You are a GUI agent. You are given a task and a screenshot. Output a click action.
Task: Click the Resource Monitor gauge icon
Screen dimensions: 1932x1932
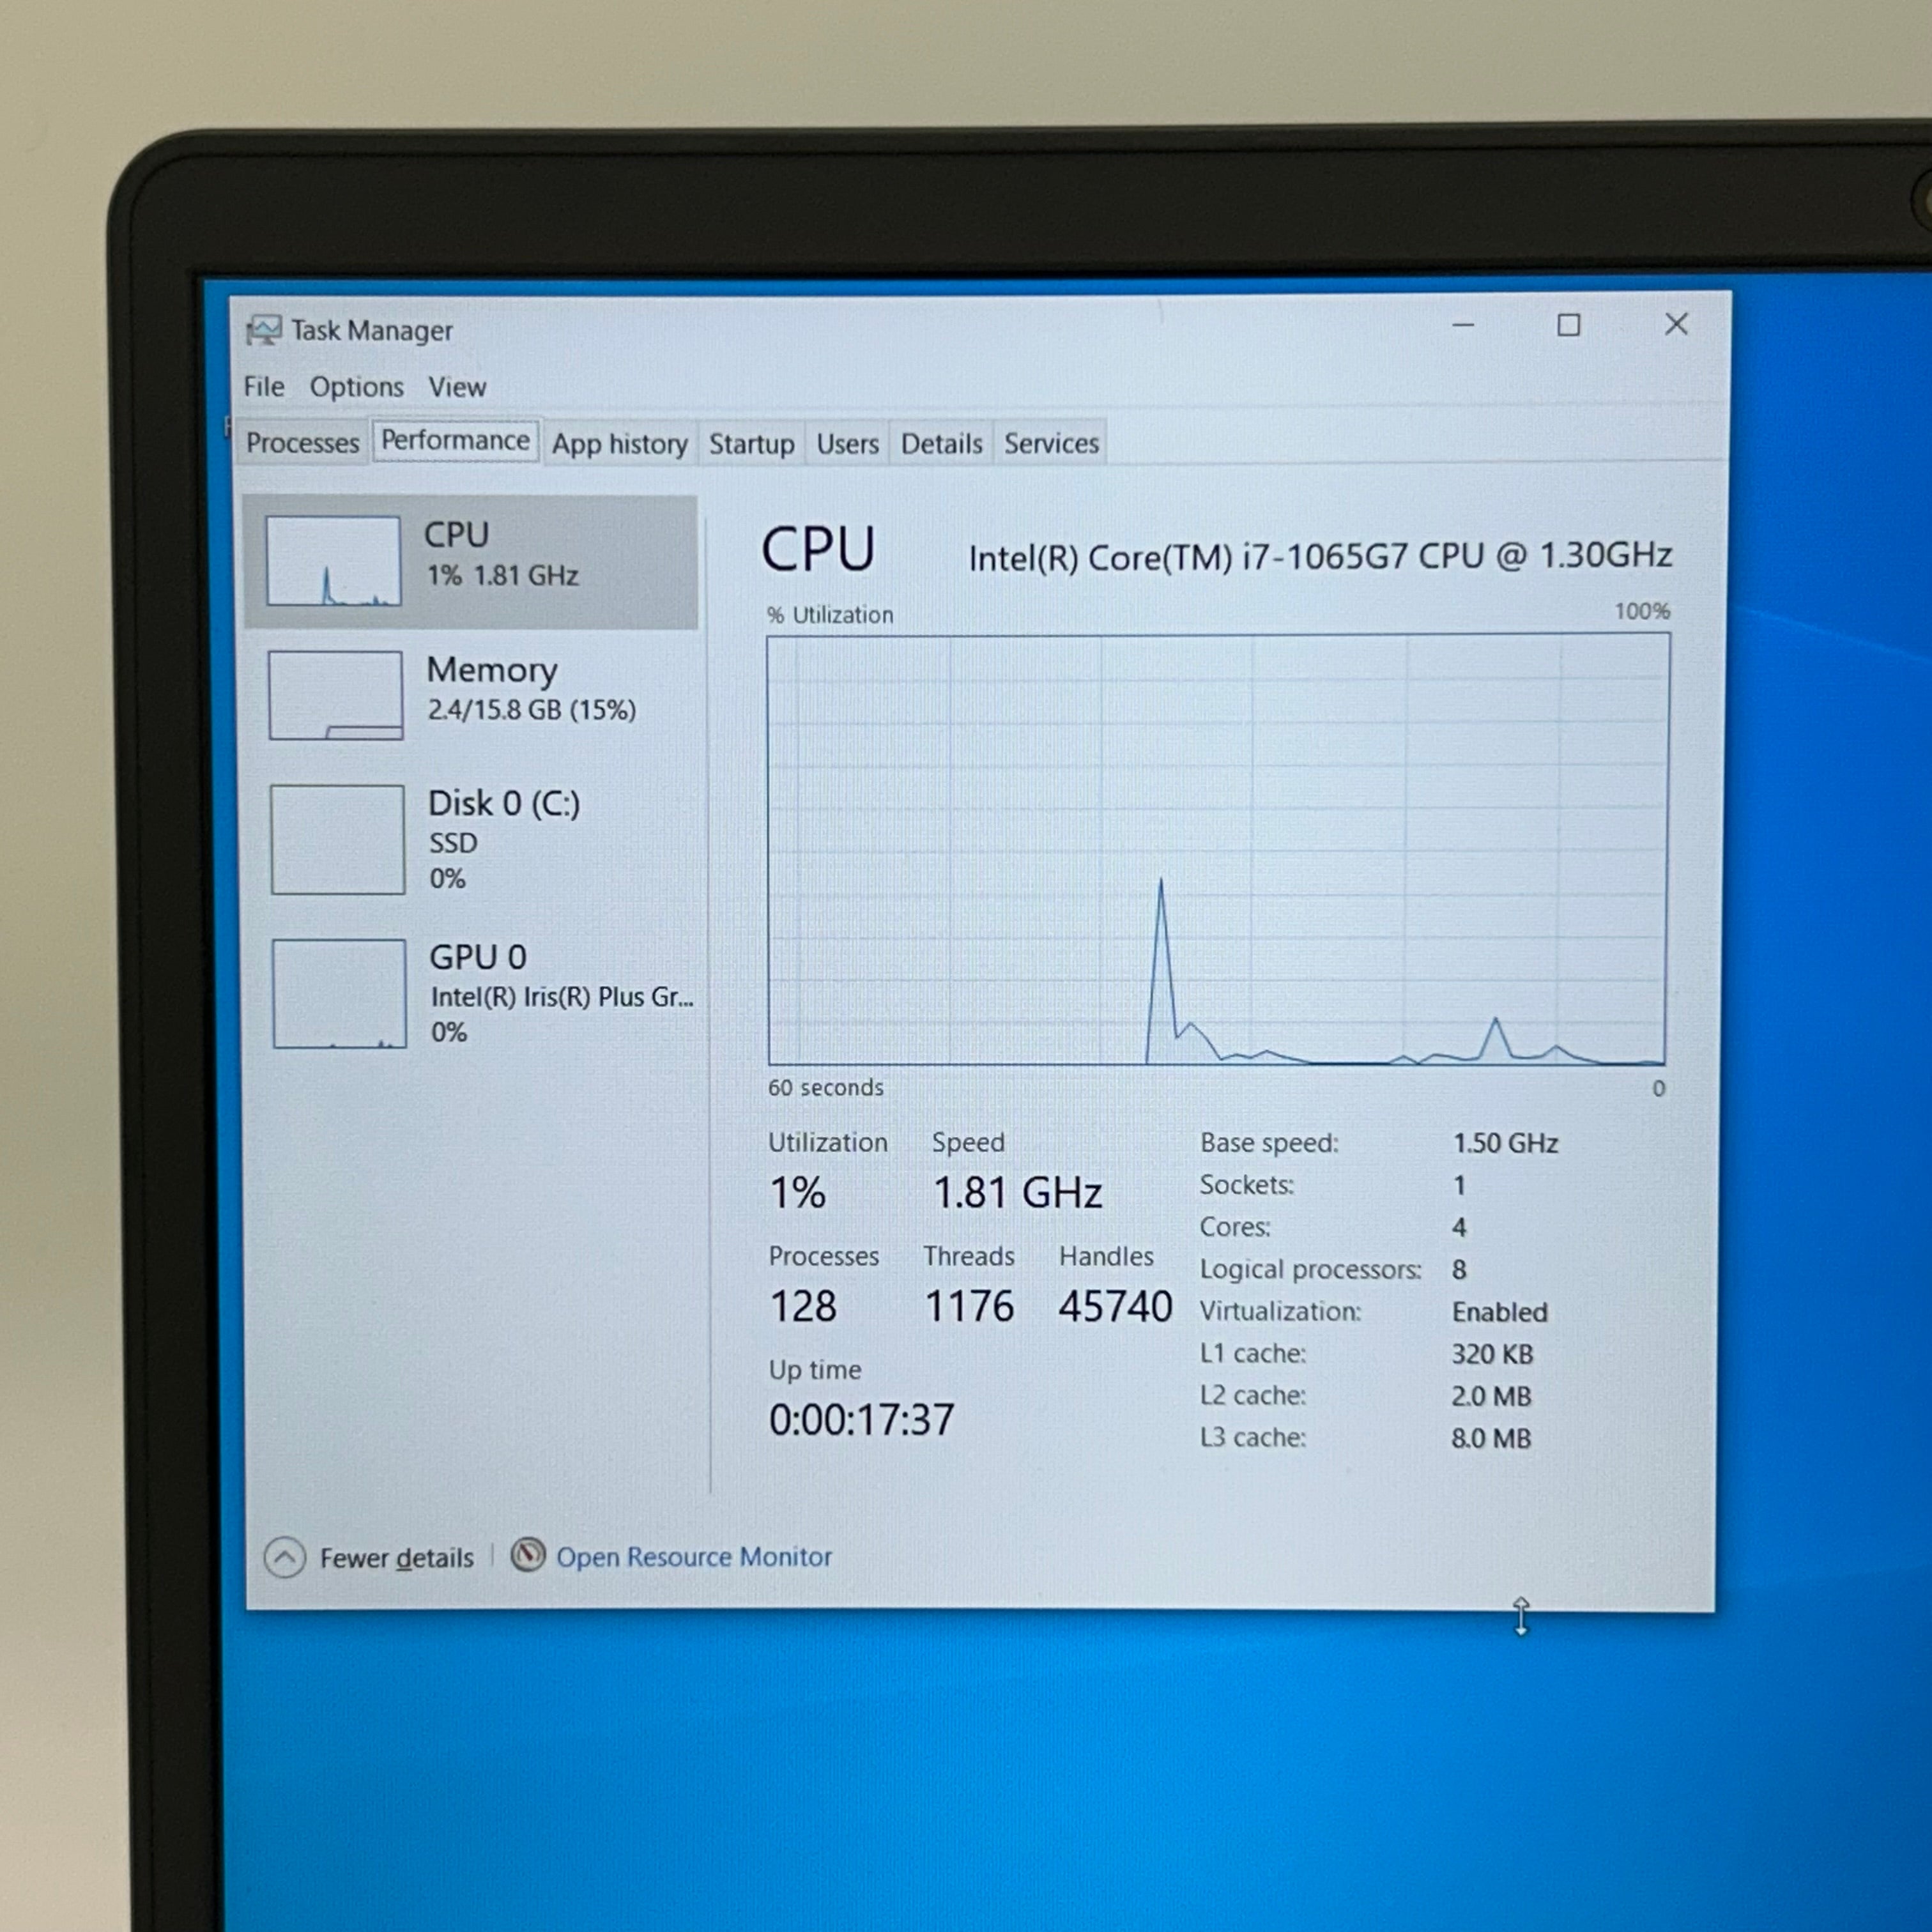[x=528, y=1555]
